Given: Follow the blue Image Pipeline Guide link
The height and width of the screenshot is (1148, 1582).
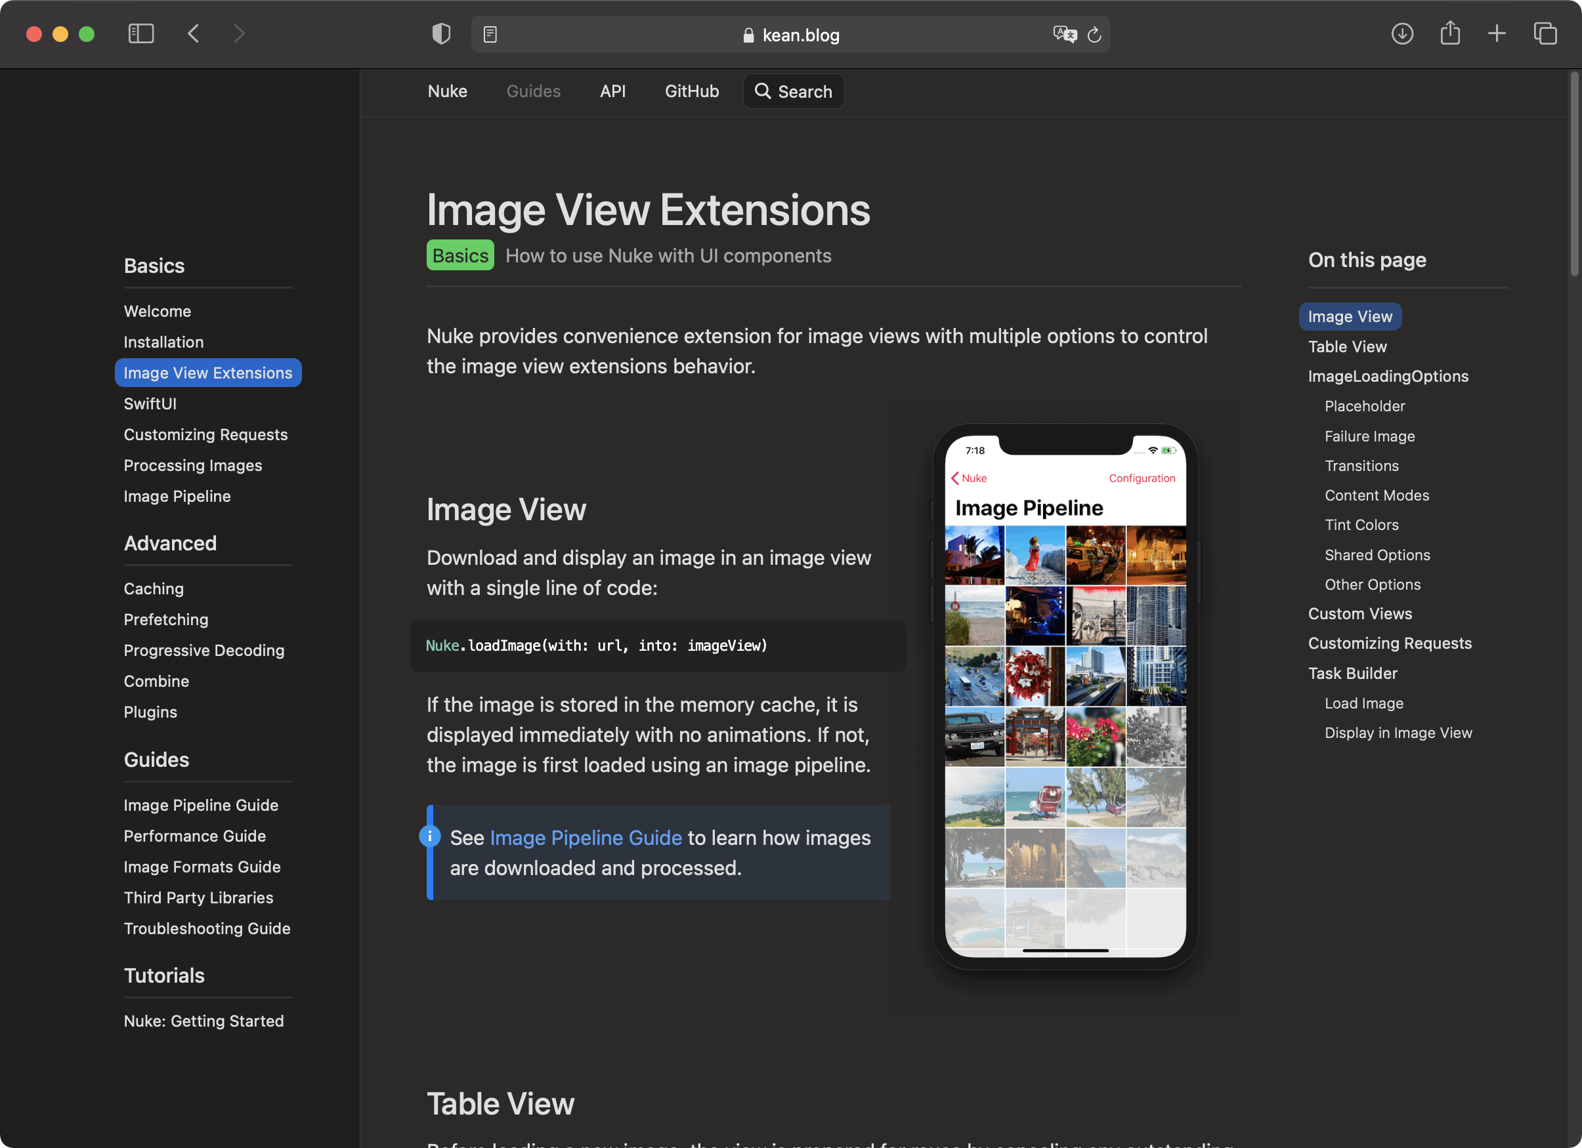Looking at the screenshot, I should [586, 838].
